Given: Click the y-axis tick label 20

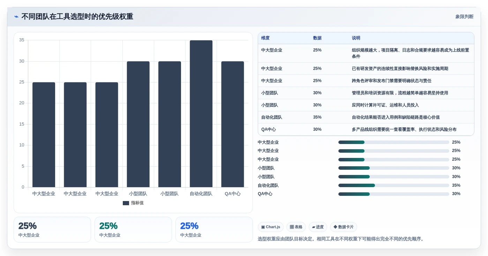Looking at the screenshot, I should pos(22,103).
